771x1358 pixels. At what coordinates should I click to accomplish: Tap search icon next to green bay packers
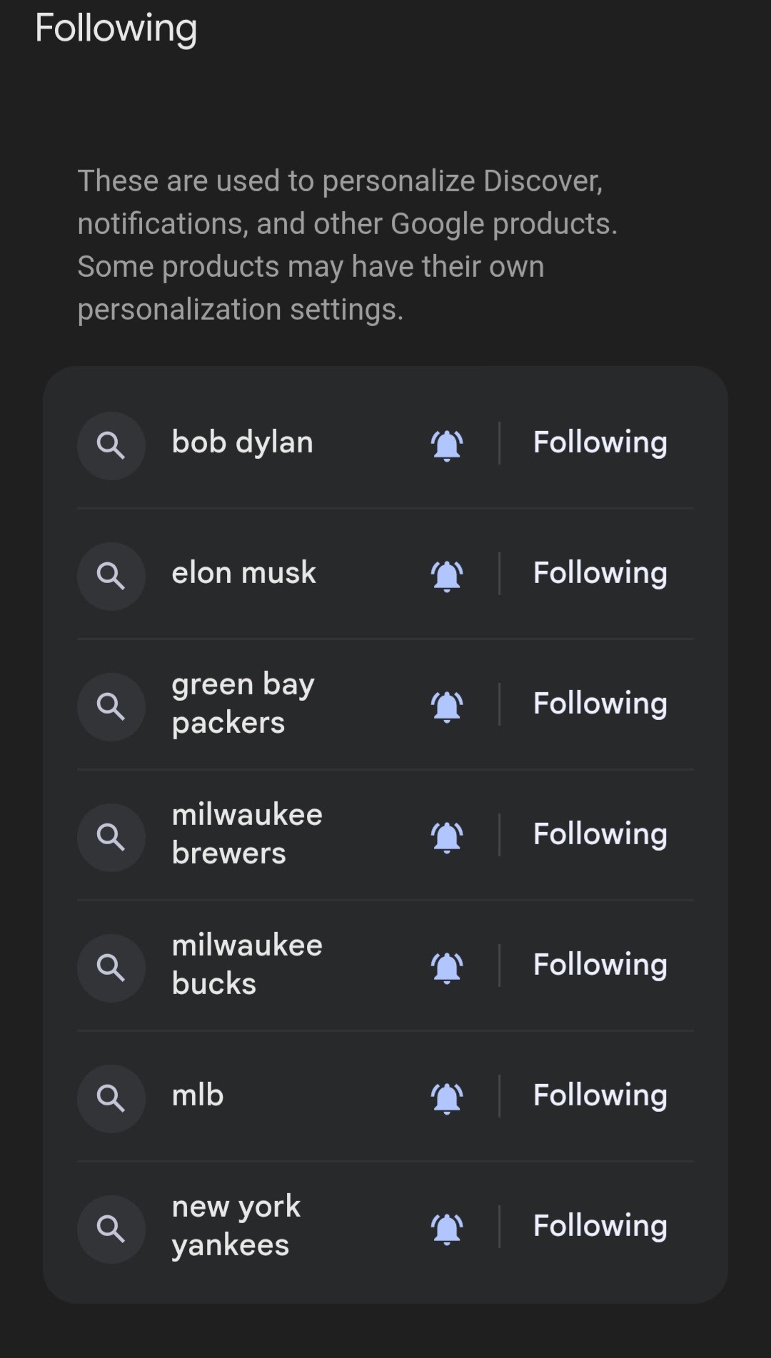coord(111,706)
